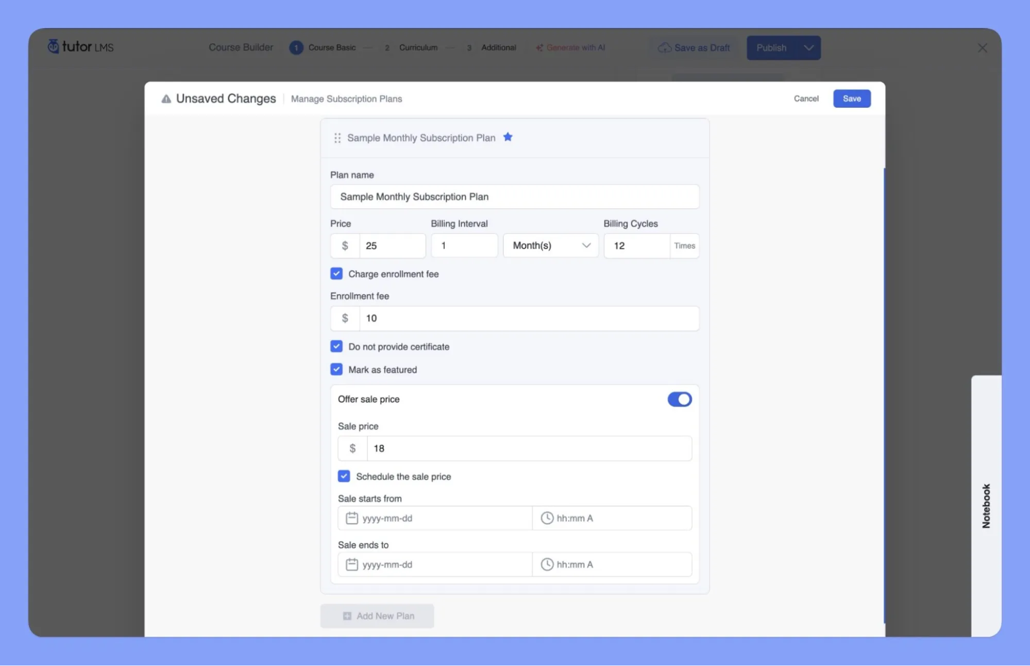Viewport: 1030px width, 666px height.
Task: Select the Curriculum tab
Action: pos(419,46)
